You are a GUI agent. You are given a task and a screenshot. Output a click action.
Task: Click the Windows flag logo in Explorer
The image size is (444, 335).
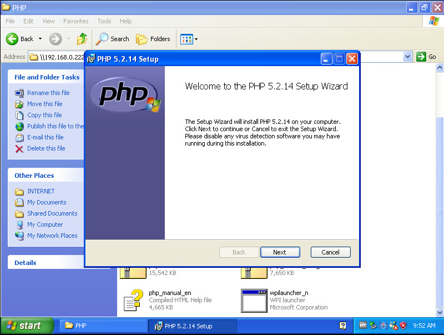tap(433, 21)
